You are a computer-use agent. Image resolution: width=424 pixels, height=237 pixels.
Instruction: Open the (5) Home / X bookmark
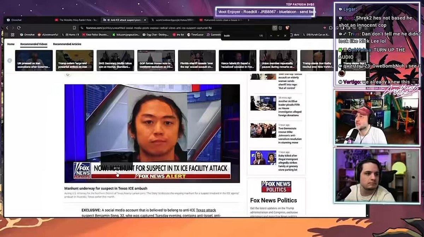[70, 35]
